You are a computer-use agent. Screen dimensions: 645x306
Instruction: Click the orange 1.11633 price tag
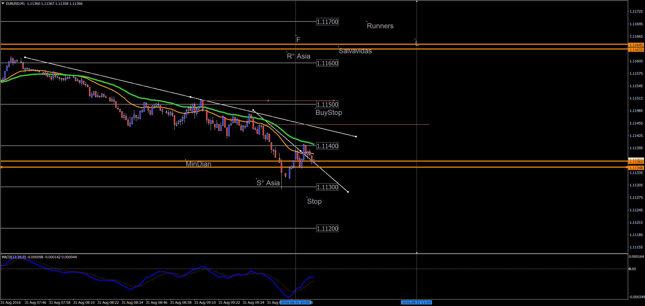pos(636,50)
